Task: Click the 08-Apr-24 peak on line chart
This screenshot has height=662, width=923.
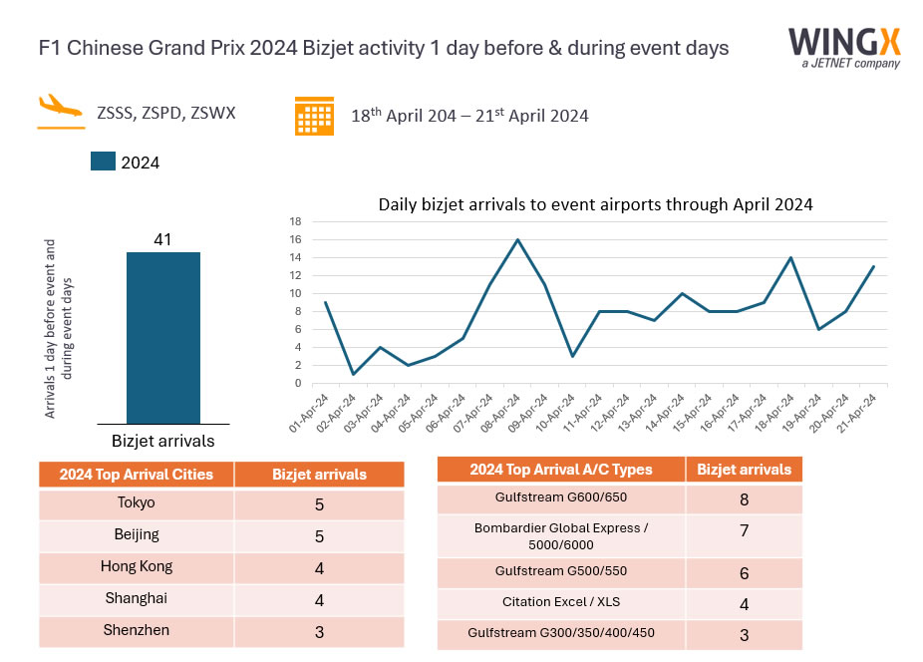Action: (x=516, y=239)
